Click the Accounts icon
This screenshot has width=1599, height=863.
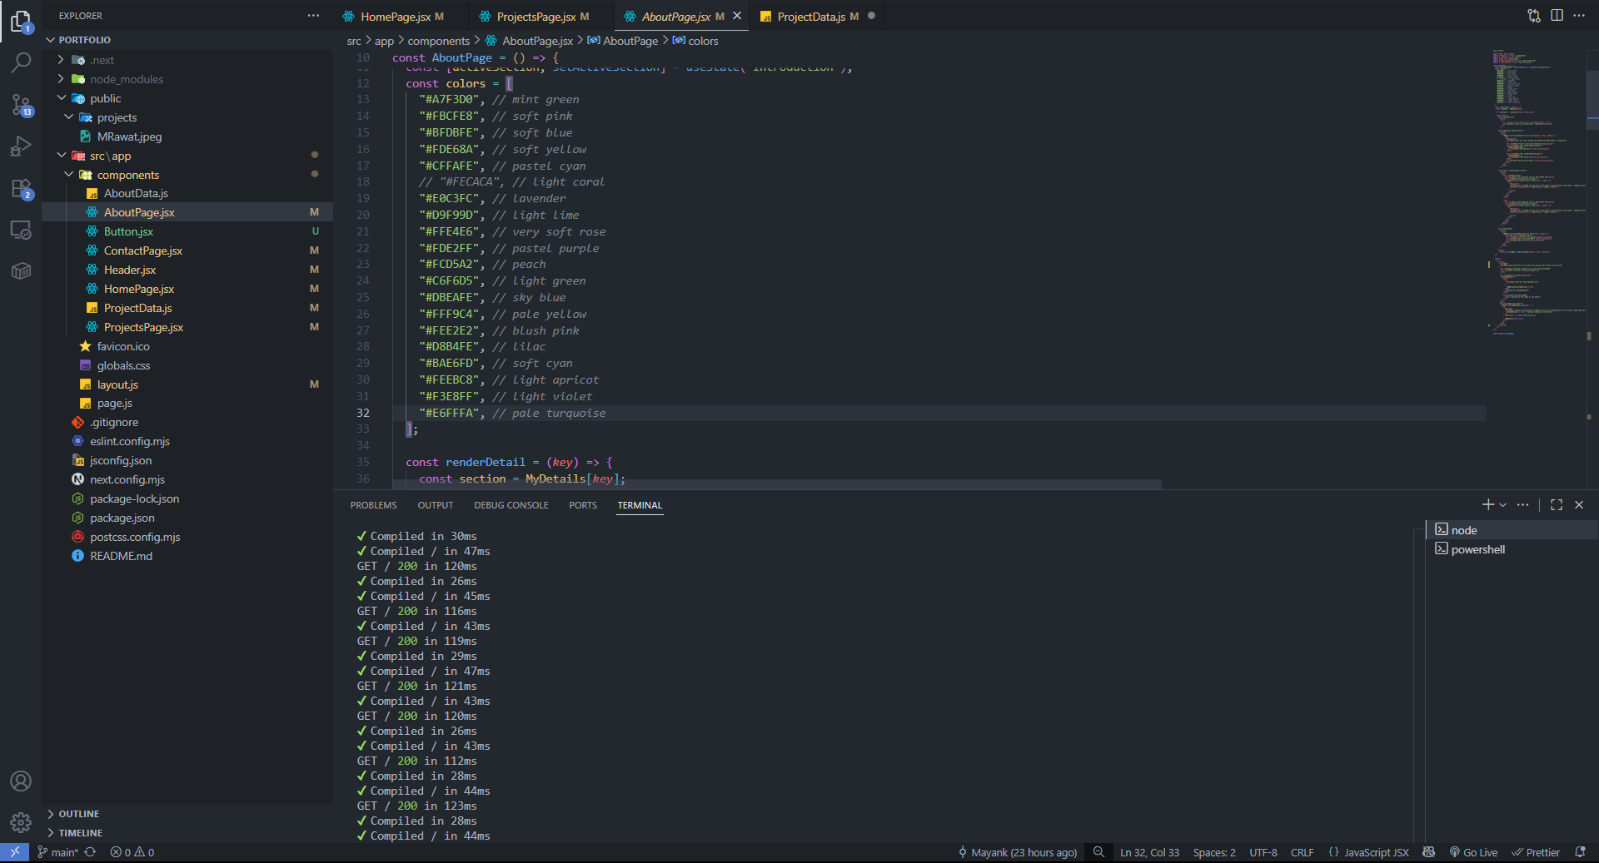pos(21,781)
